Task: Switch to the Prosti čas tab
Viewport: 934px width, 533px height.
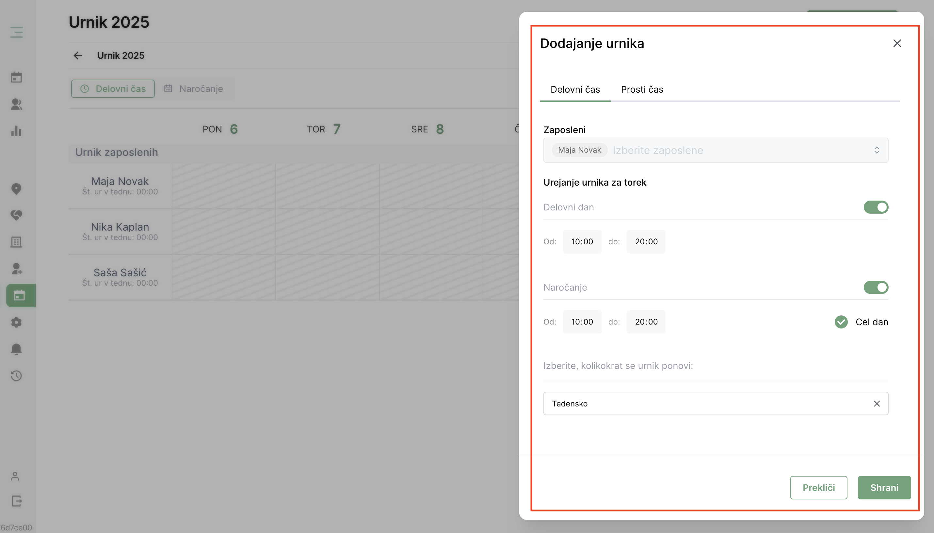Action: tap(642, 89)
